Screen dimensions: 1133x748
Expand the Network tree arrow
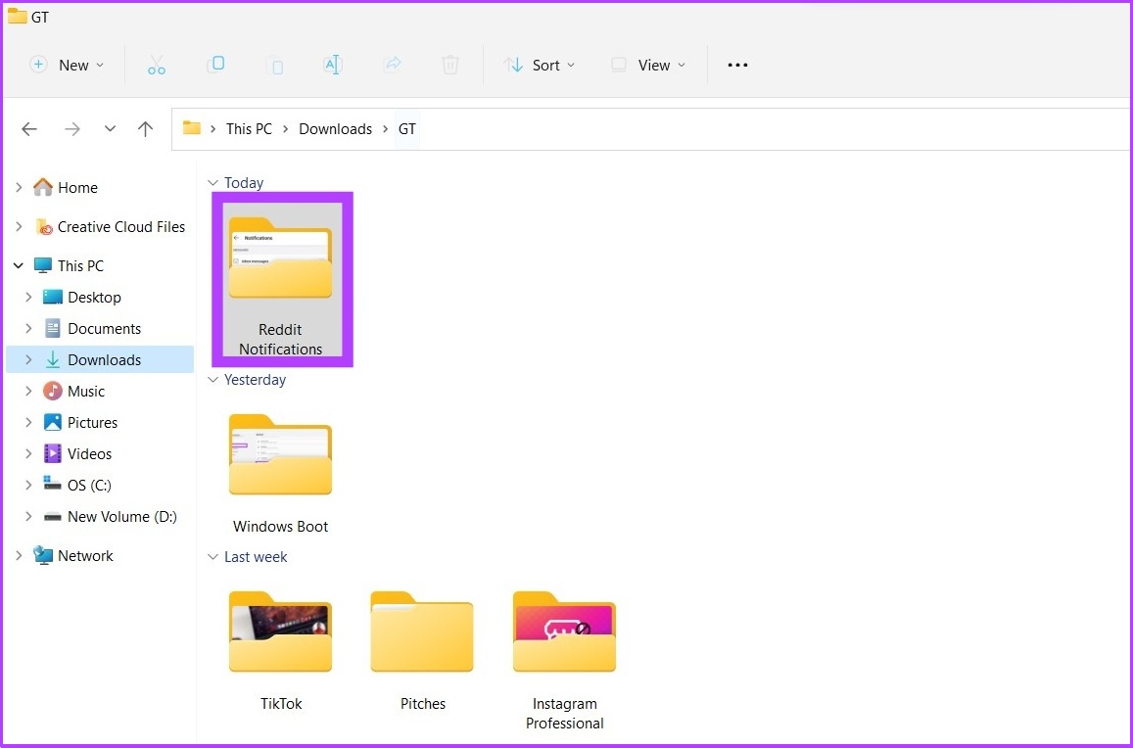click(19, 555)
